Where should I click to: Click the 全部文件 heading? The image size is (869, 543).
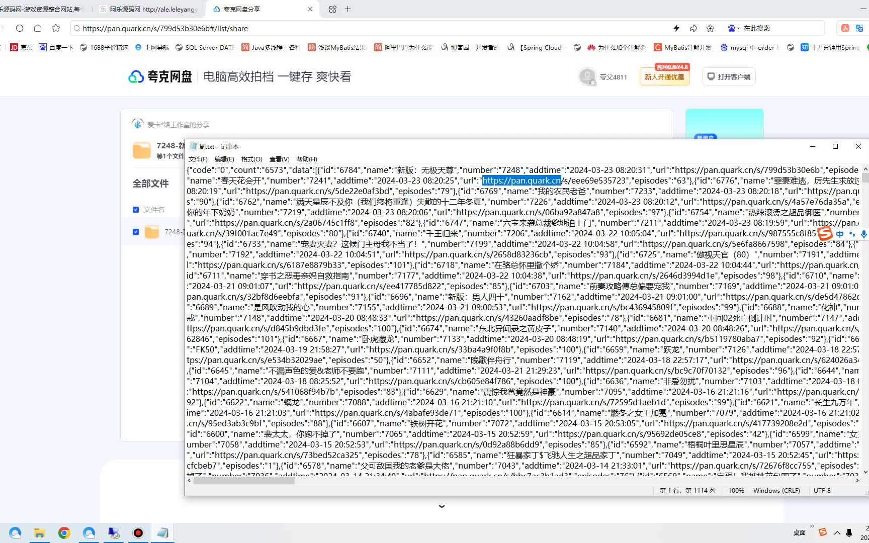[x=150, y=184]
